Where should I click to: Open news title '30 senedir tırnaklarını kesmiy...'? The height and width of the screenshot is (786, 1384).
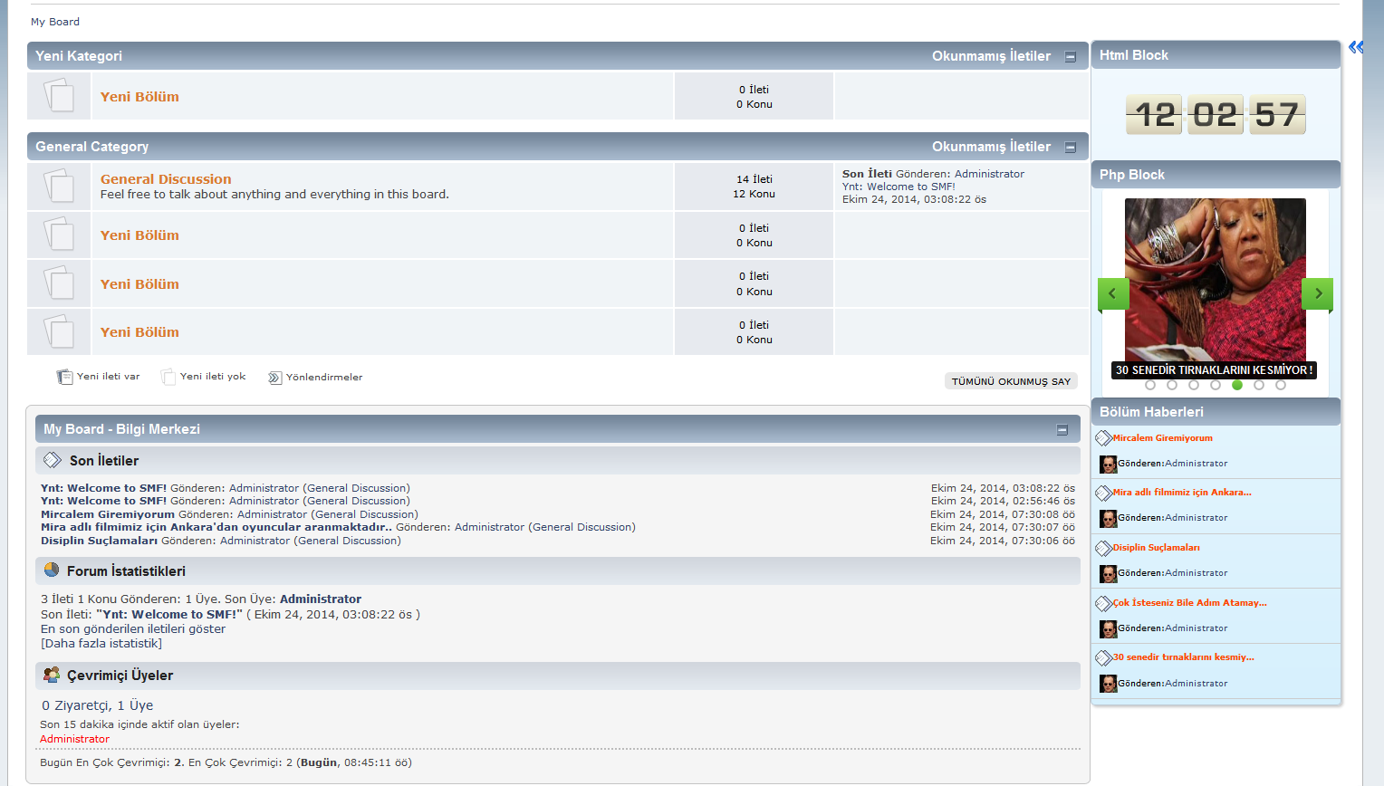(1184, 657)
